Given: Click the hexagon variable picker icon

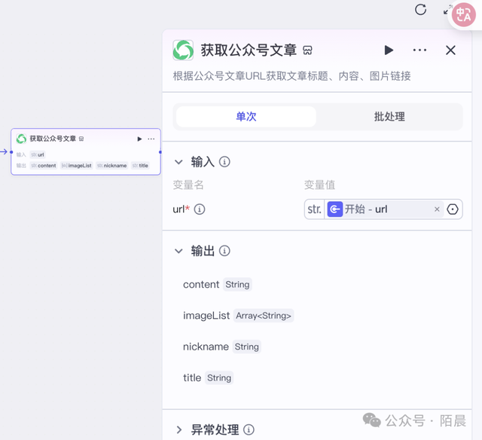Looking at the screenshot, I should tap(453, 209).
